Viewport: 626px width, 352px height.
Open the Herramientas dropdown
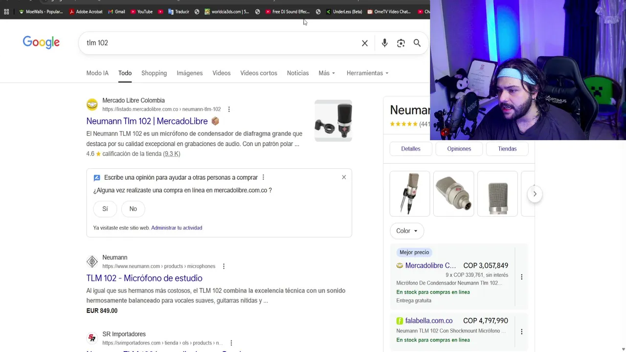click(x=367, y=73)
